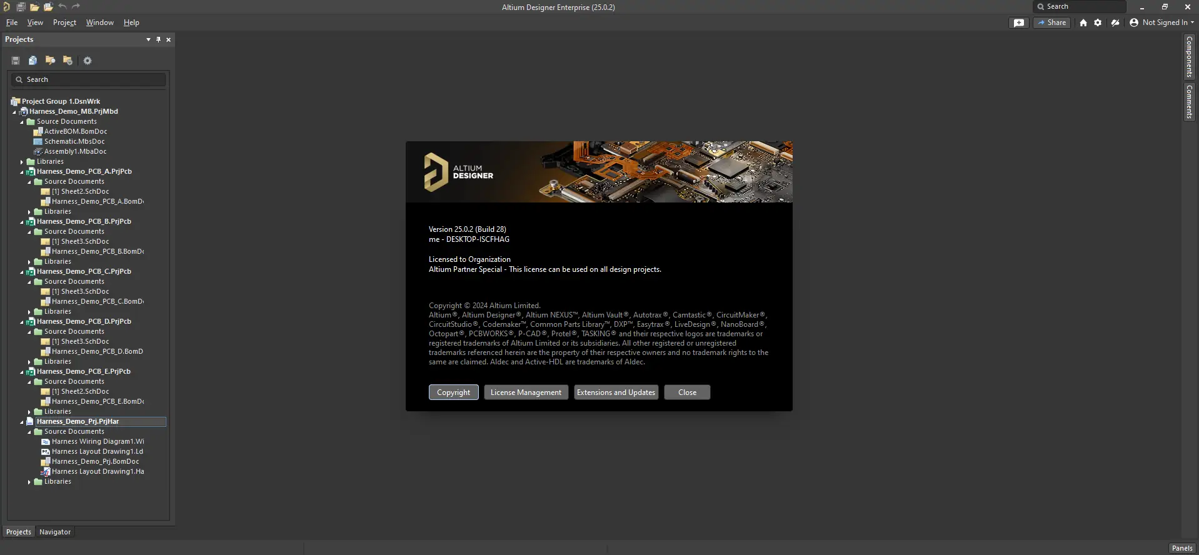Screen dimensions: 1199x555
Task: Click the Copyright button
Action: point(454,392)
